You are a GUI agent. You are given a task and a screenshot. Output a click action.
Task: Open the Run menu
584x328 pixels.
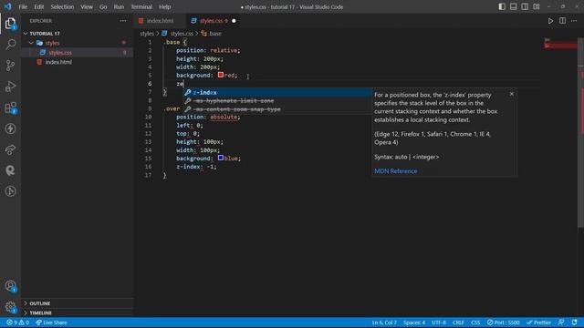119,6
